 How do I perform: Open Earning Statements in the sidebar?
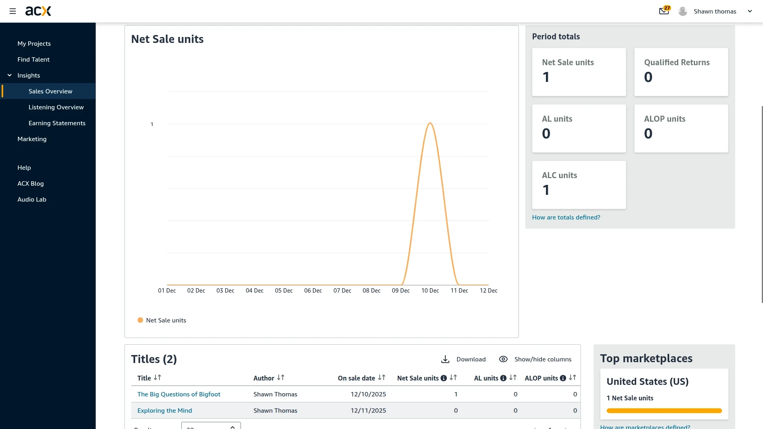point(57,123)
